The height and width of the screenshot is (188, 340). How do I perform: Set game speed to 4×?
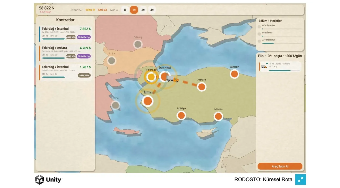click(x=152, y=10)
